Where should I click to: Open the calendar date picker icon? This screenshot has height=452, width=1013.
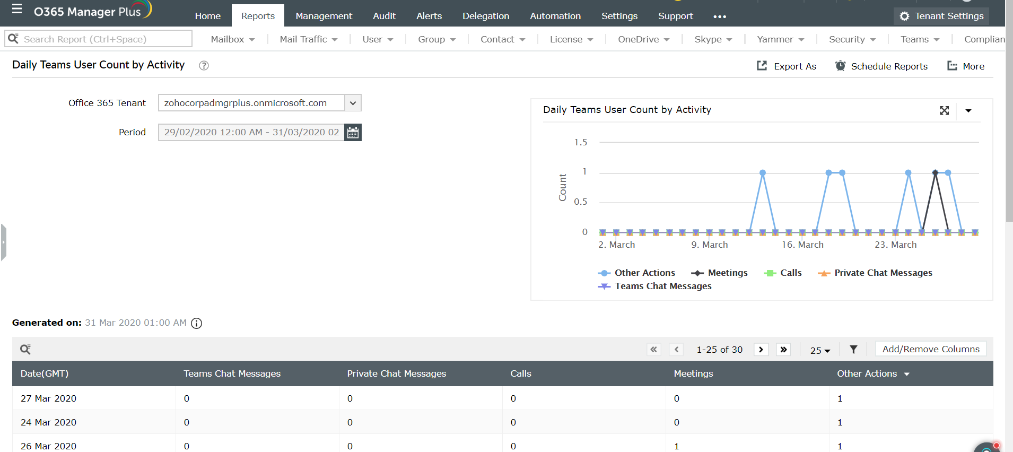pos(353,132)
